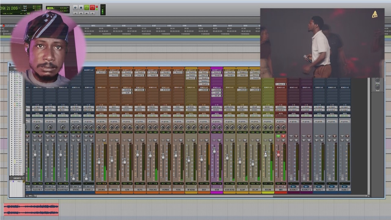Click the red Record button in transport

(92, 7)
